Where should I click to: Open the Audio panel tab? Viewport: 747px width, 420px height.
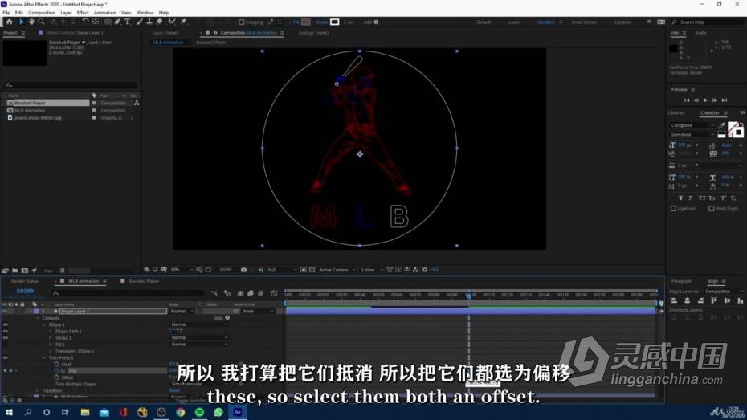click(700, 33)
